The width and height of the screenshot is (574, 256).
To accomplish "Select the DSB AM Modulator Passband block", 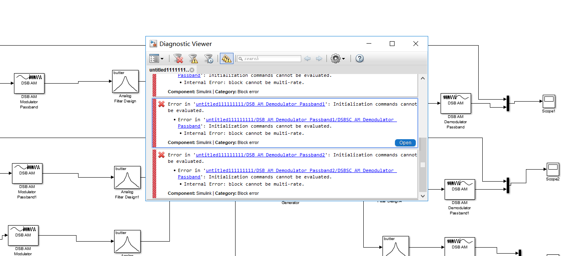I will [x=29, y=83].
